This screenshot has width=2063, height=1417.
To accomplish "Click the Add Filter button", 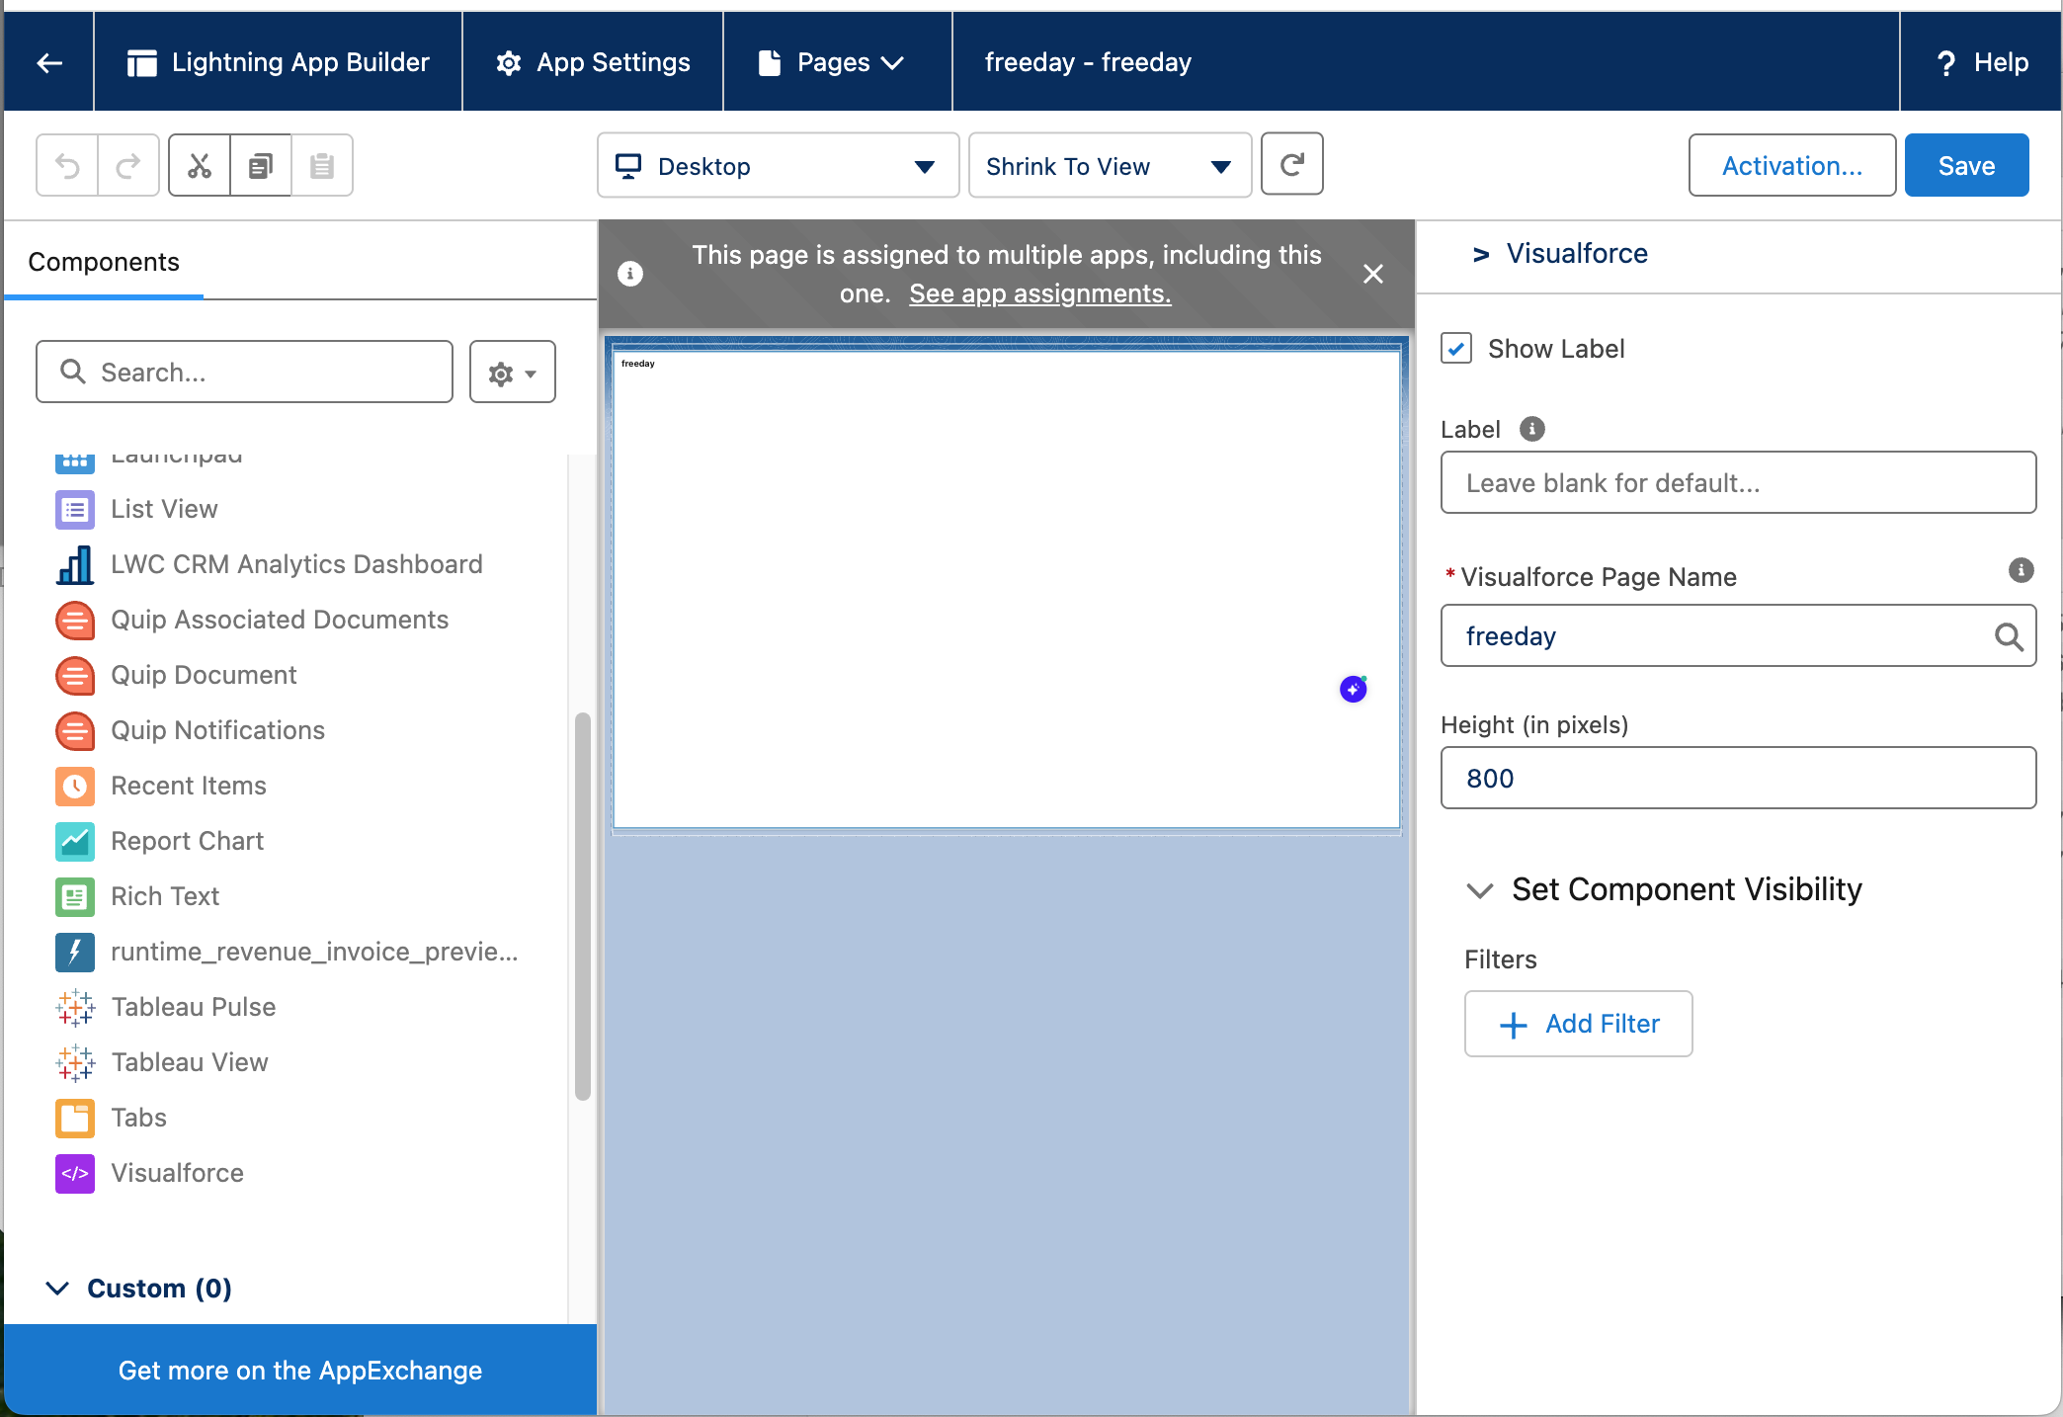I will pos(1578,1024).
